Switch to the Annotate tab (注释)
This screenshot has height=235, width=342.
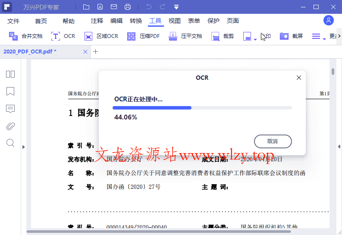(x=97, y=21)
